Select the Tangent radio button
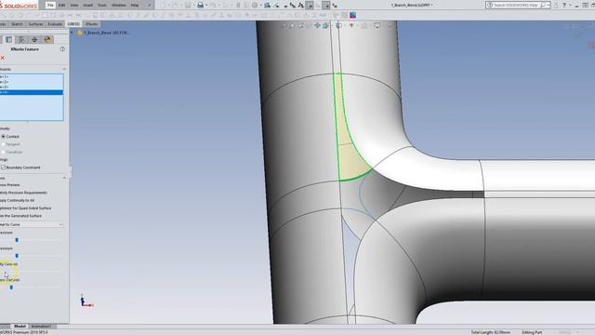Screen dimensions: 595x335 [x=4, y=144]
